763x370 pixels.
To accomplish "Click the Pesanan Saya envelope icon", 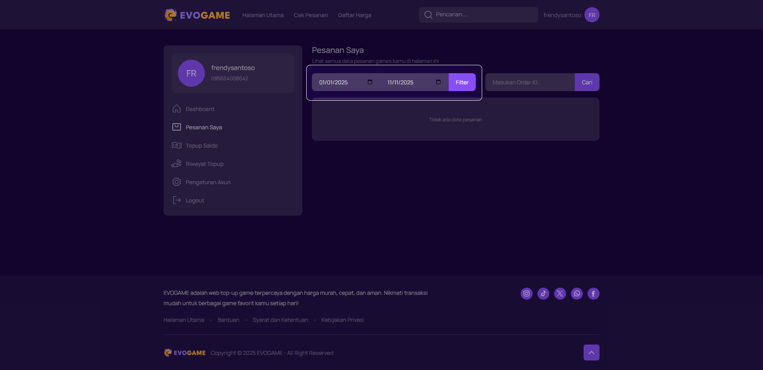I will pos(177,127).
